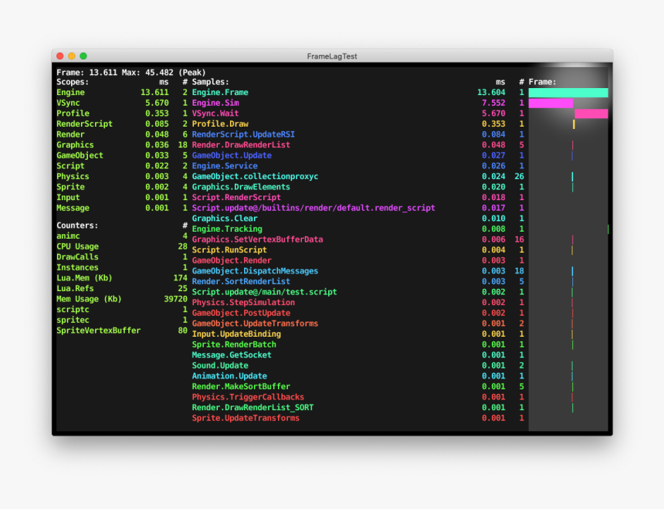The width and height of the screenshot is (664, 509).
Task: Select the default.render_script update sample
Action: 313,208
